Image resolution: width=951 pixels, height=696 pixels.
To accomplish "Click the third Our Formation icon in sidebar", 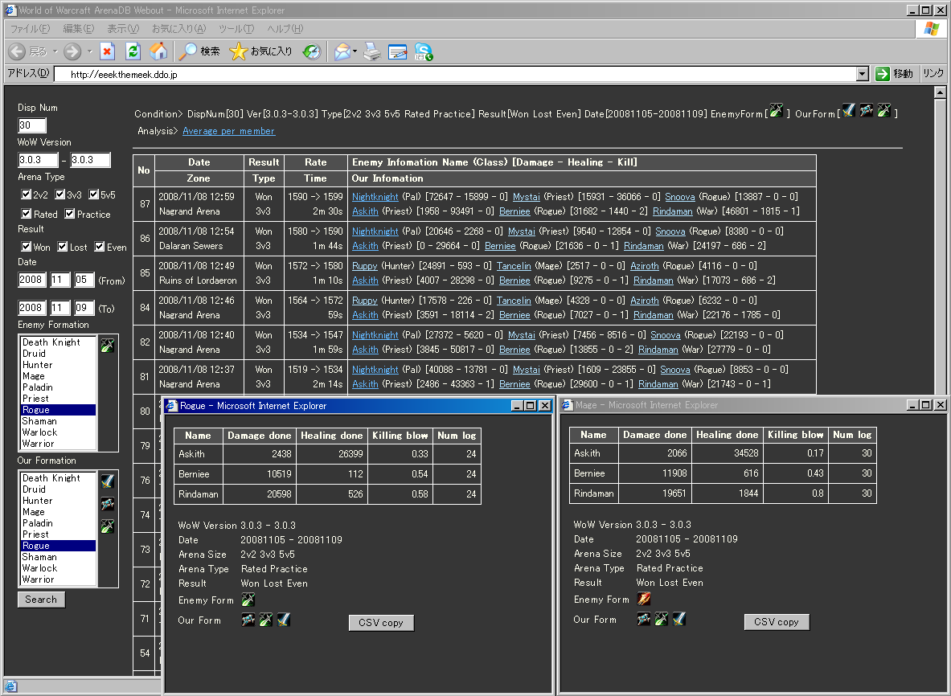I will pos(108,526).
